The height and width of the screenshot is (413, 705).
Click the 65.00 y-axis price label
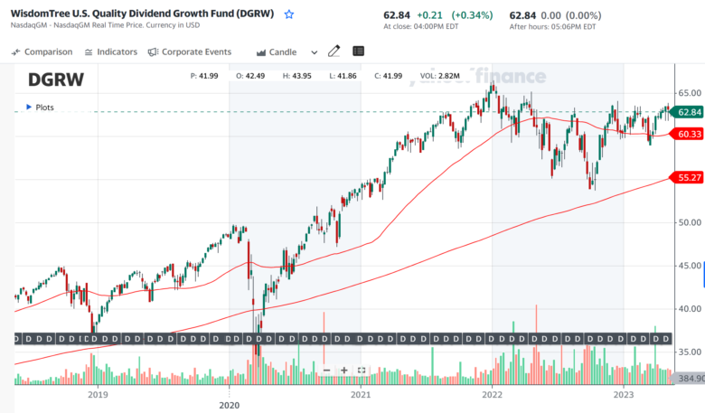tap(690, 93)
